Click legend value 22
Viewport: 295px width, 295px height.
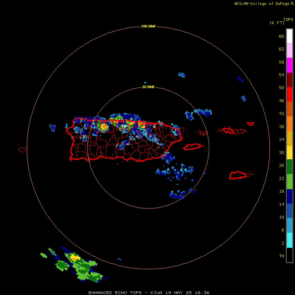[x=282, y=178]
